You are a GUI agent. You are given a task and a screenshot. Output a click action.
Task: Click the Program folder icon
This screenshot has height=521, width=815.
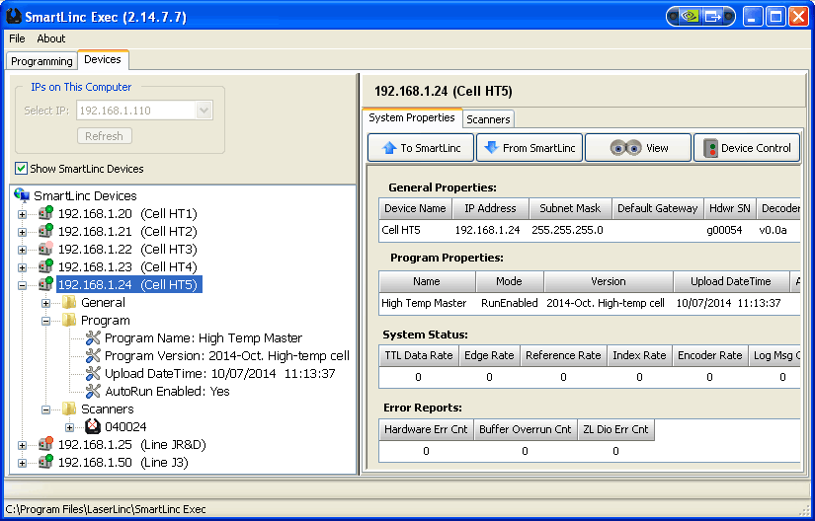click(68, 321)
